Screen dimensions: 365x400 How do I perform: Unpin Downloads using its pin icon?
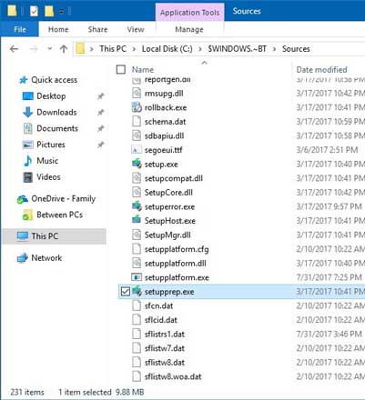(100, 113)
